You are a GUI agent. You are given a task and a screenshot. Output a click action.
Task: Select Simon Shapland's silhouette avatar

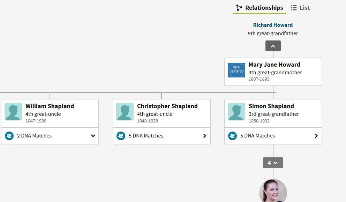[236, 112]
